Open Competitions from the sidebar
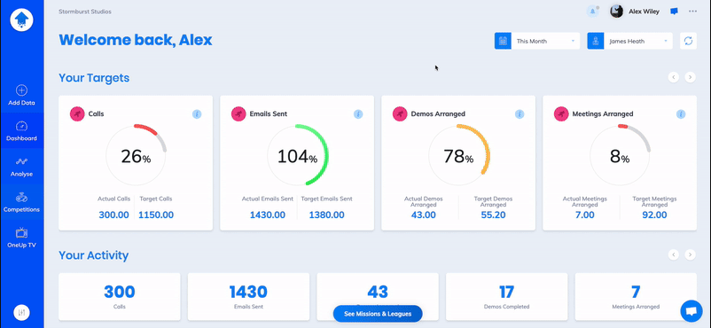 point(22,202)
